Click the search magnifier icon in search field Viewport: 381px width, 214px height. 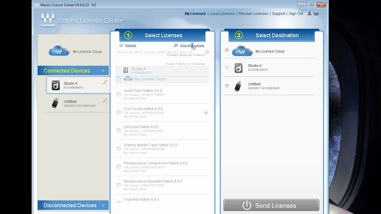click(207, 52)
